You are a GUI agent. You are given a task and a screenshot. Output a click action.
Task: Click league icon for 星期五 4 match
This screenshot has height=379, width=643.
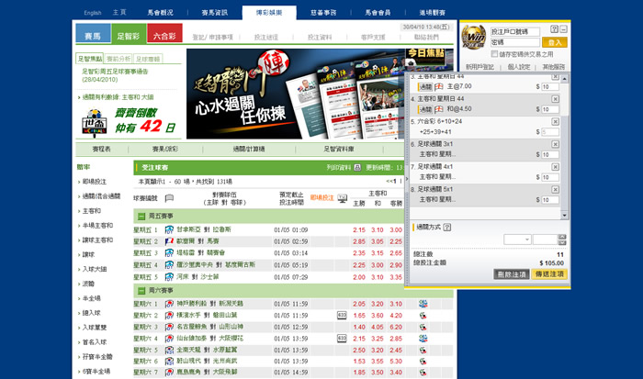169,265
